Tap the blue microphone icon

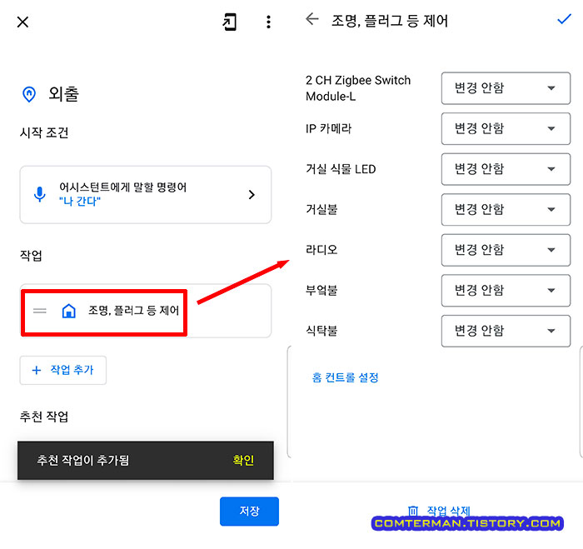pyautogui.click(x=39, y=194)
